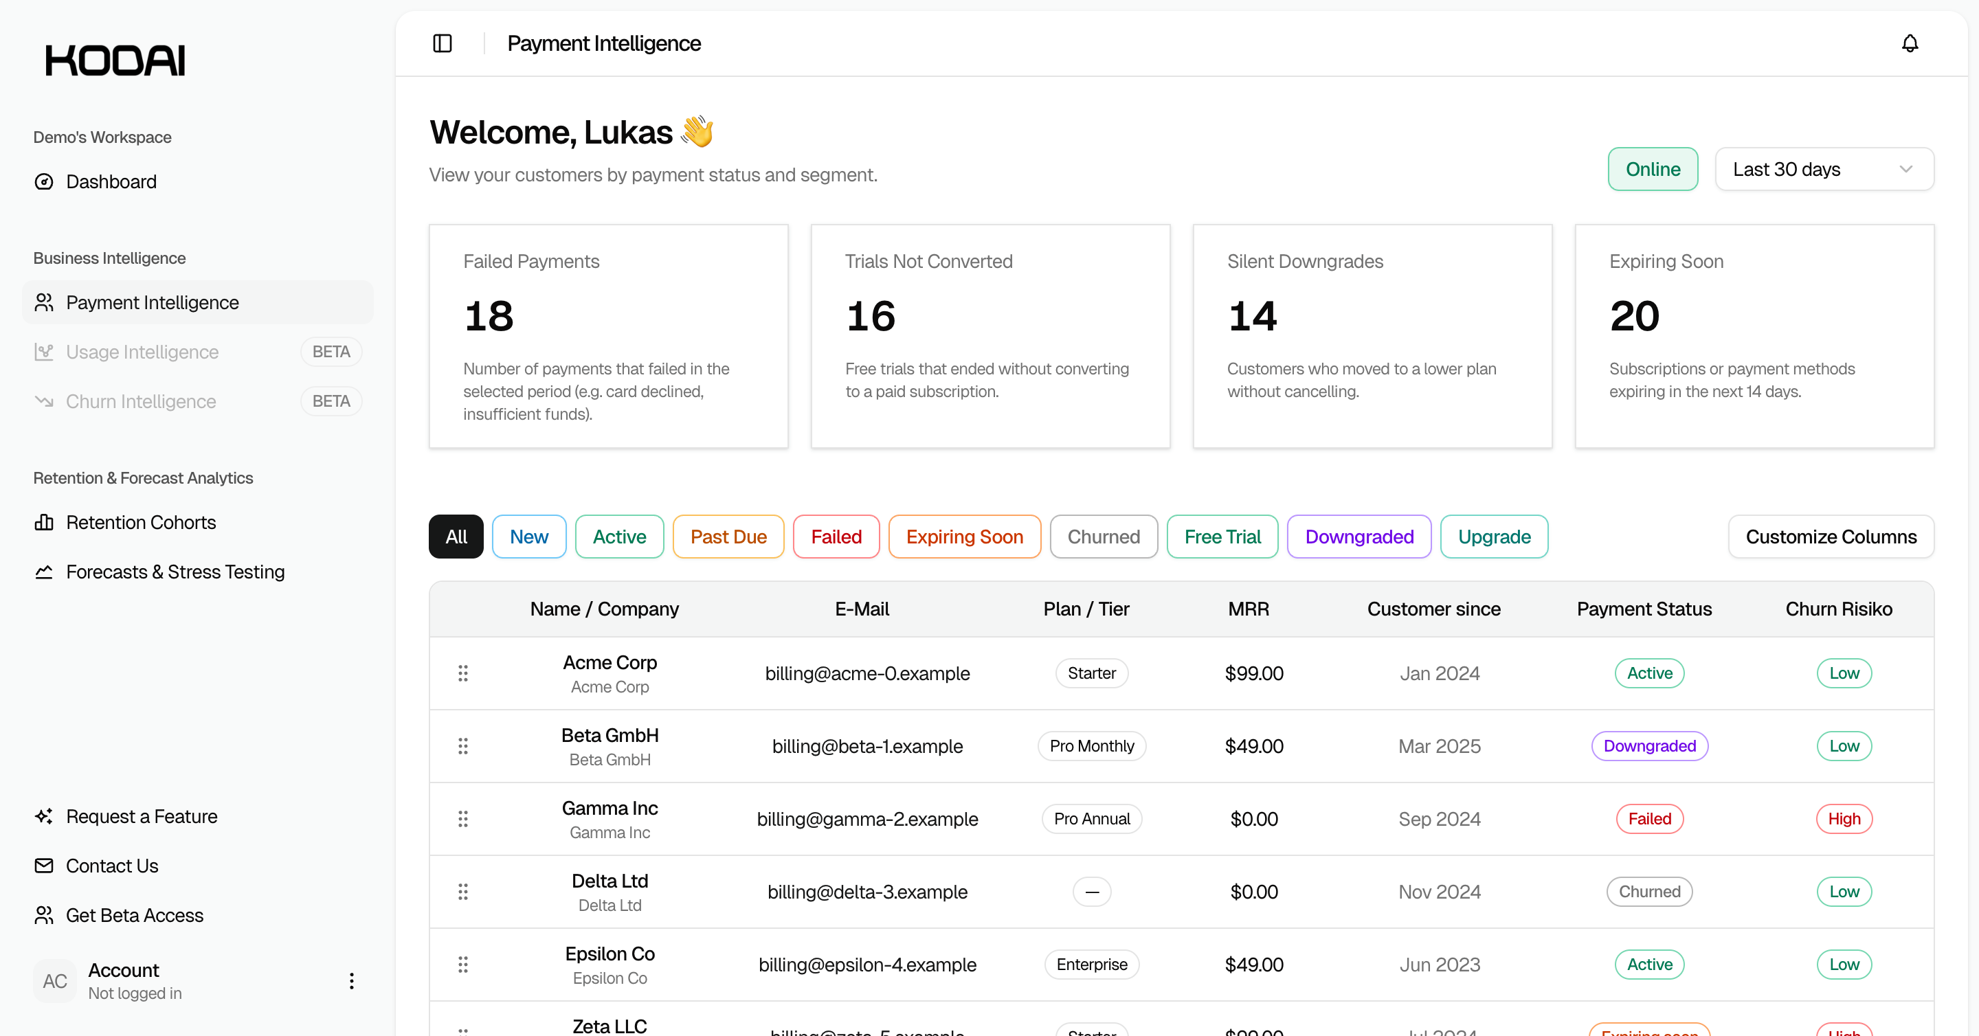
Task: Switch to the Downgraded filter tab
Action: (1359, 537)
